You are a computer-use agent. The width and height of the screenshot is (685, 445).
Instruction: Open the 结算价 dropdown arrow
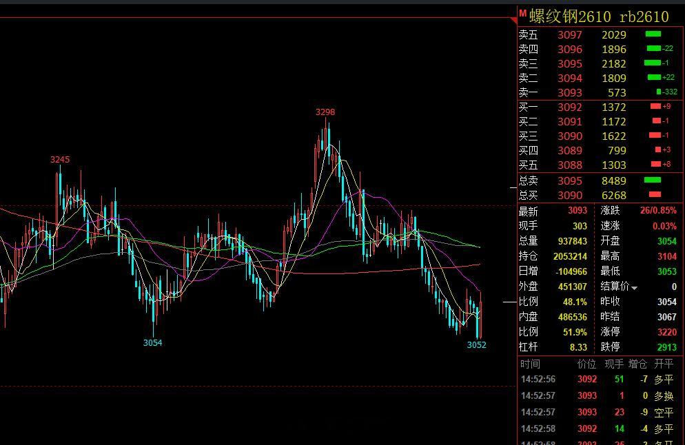[x=634, y=288]
